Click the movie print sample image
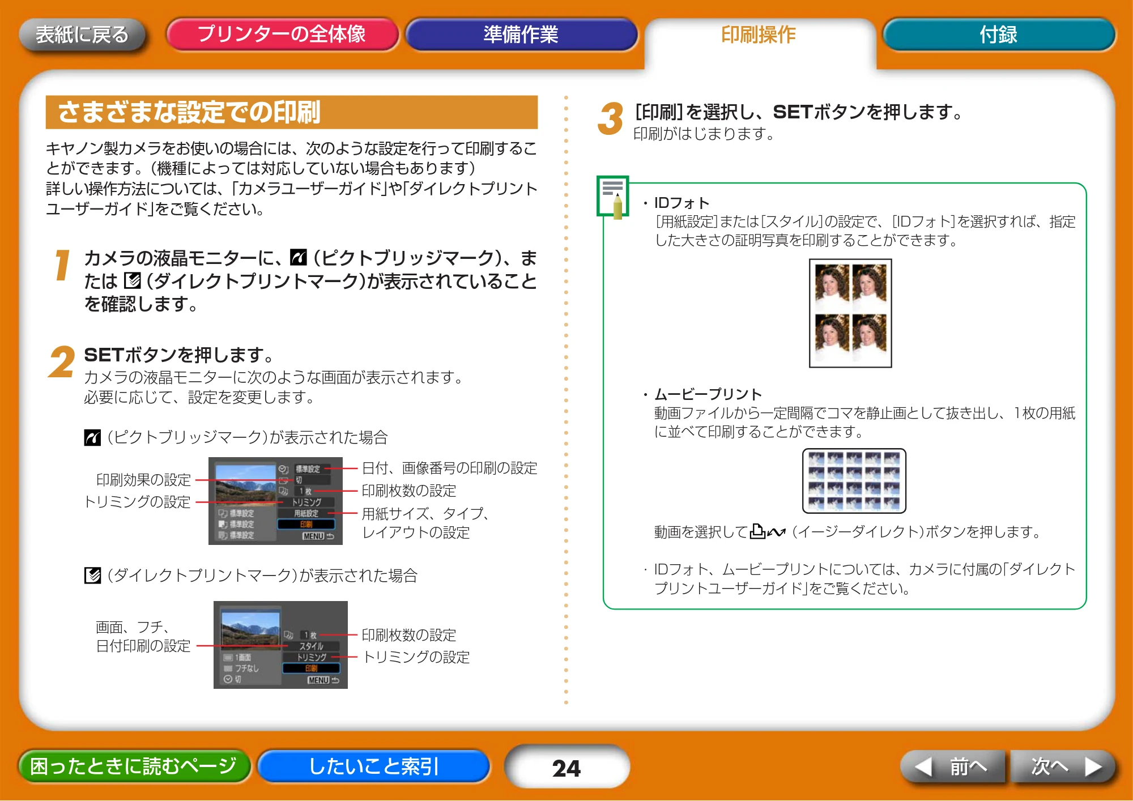 [x=854, y=480]
